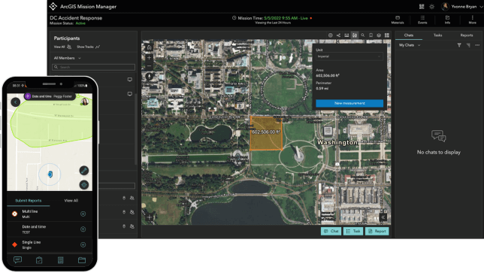Add a Date and time report
The image size is (484, 273).
coord(83,229)
